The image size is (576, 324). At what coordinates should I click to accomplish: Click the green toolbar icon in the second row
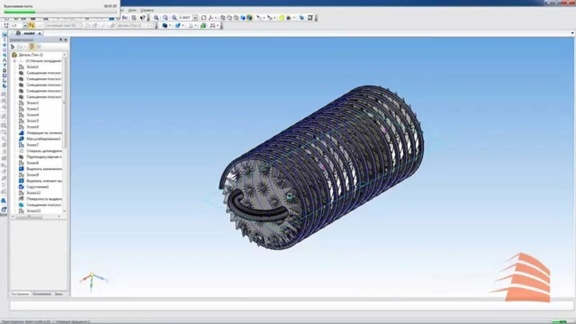click(203, 26)
